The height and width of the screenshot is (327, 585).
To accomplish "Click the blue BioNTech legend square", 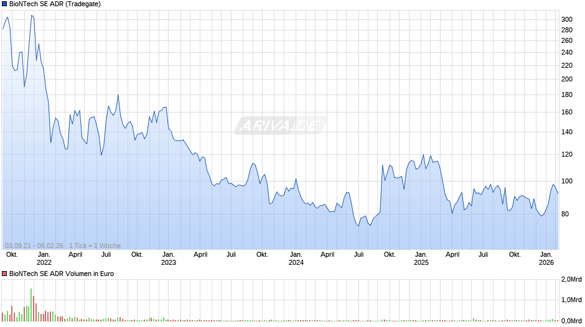I will click(4, 4).
